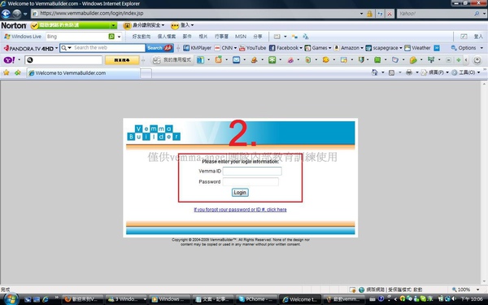Expand the Norton green status dropdown

point(114,25)
